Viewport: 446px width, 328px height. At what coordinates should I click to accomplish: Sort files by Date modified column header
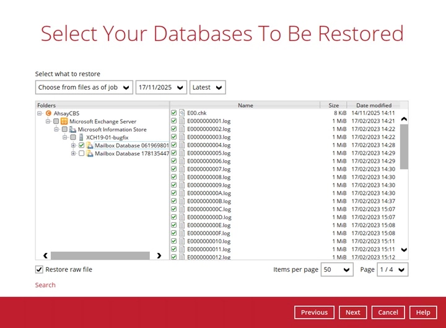tap(374, 106)
